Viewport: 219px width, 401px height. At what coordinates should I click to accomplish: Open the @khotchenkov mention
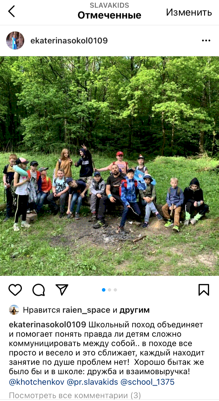coord(37,382)
